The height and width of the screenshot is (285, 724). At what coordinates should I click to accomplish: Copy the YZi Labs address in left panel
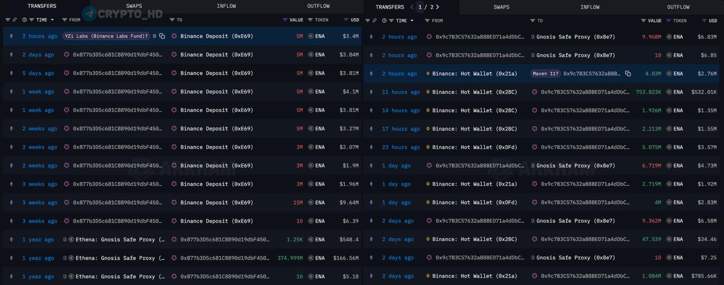click(x=162, y=36)
